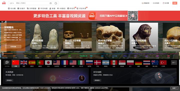Click the red 登录 login button
Screen dimensions: 180x91
pos(175,3)
